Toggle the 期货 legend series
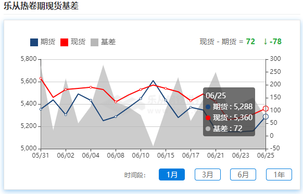The image size is (303, 194). click(x=43, y=42)
